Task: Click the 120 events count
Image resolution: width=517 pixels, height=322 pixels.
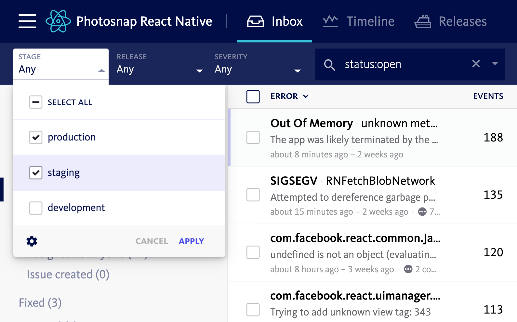Action: [x=493, y=252]
